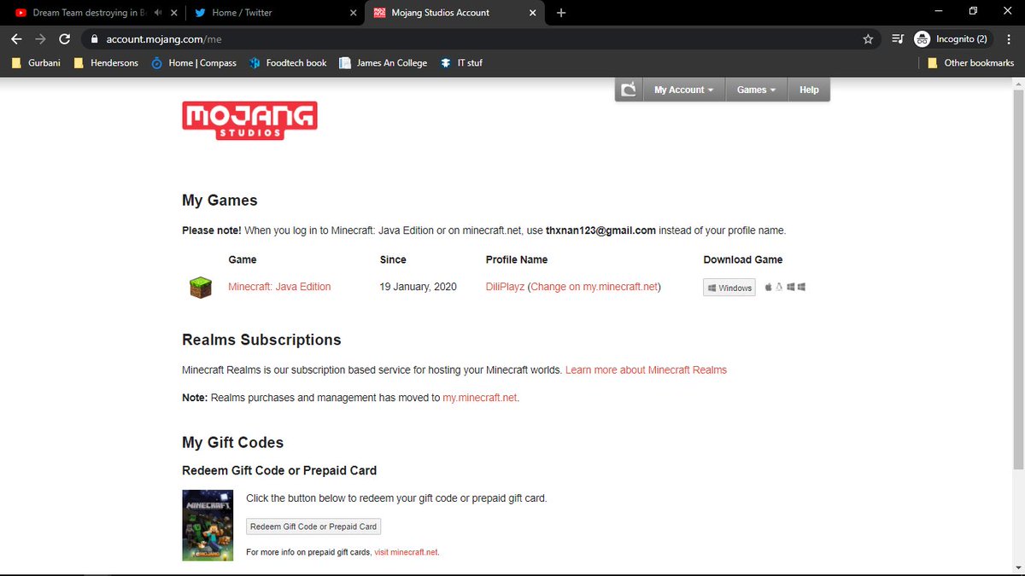The width and height of the screenshot is (1025, 576).
Task: Click the Mojang Studios logo
Action: (x=249, y=120)
